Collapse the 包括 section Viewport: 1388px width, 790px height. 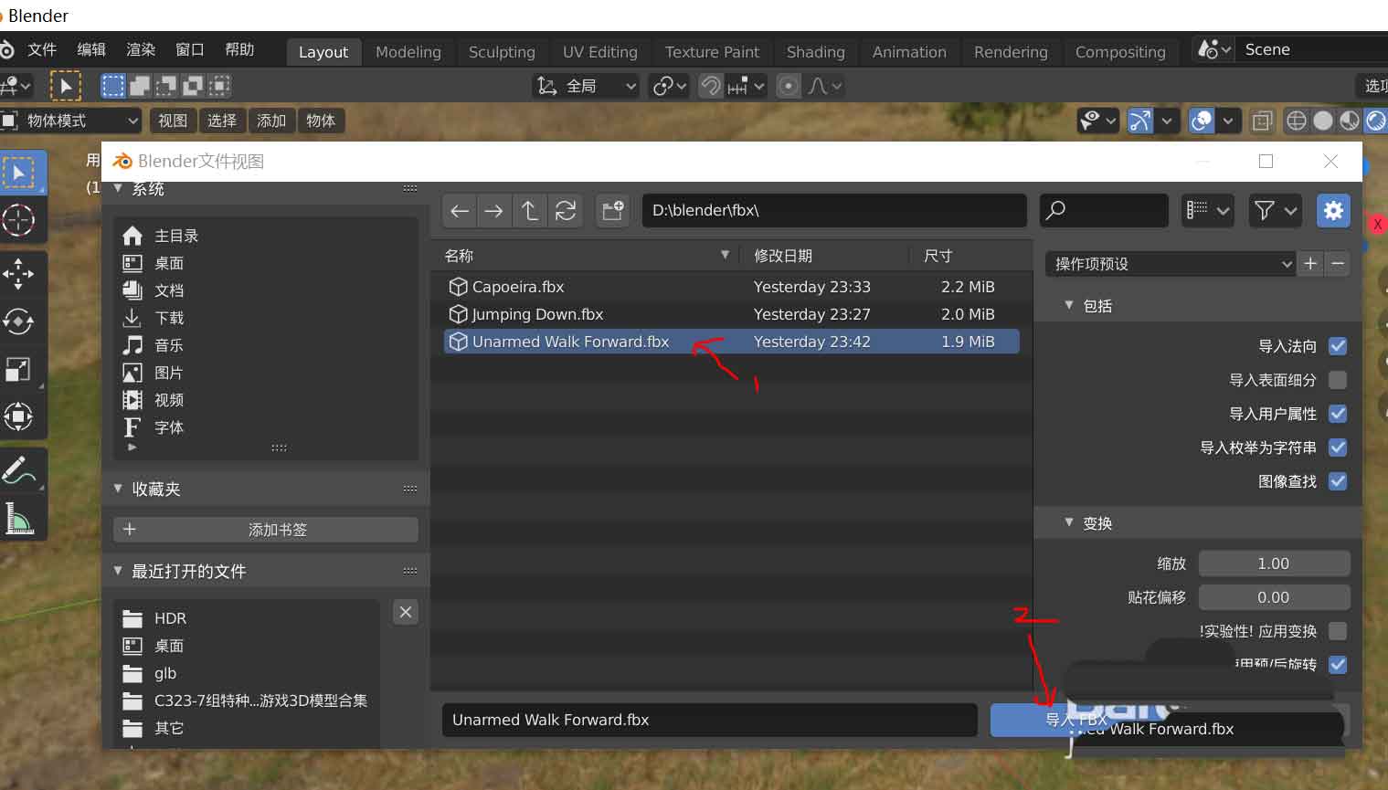coord(1069,306)
